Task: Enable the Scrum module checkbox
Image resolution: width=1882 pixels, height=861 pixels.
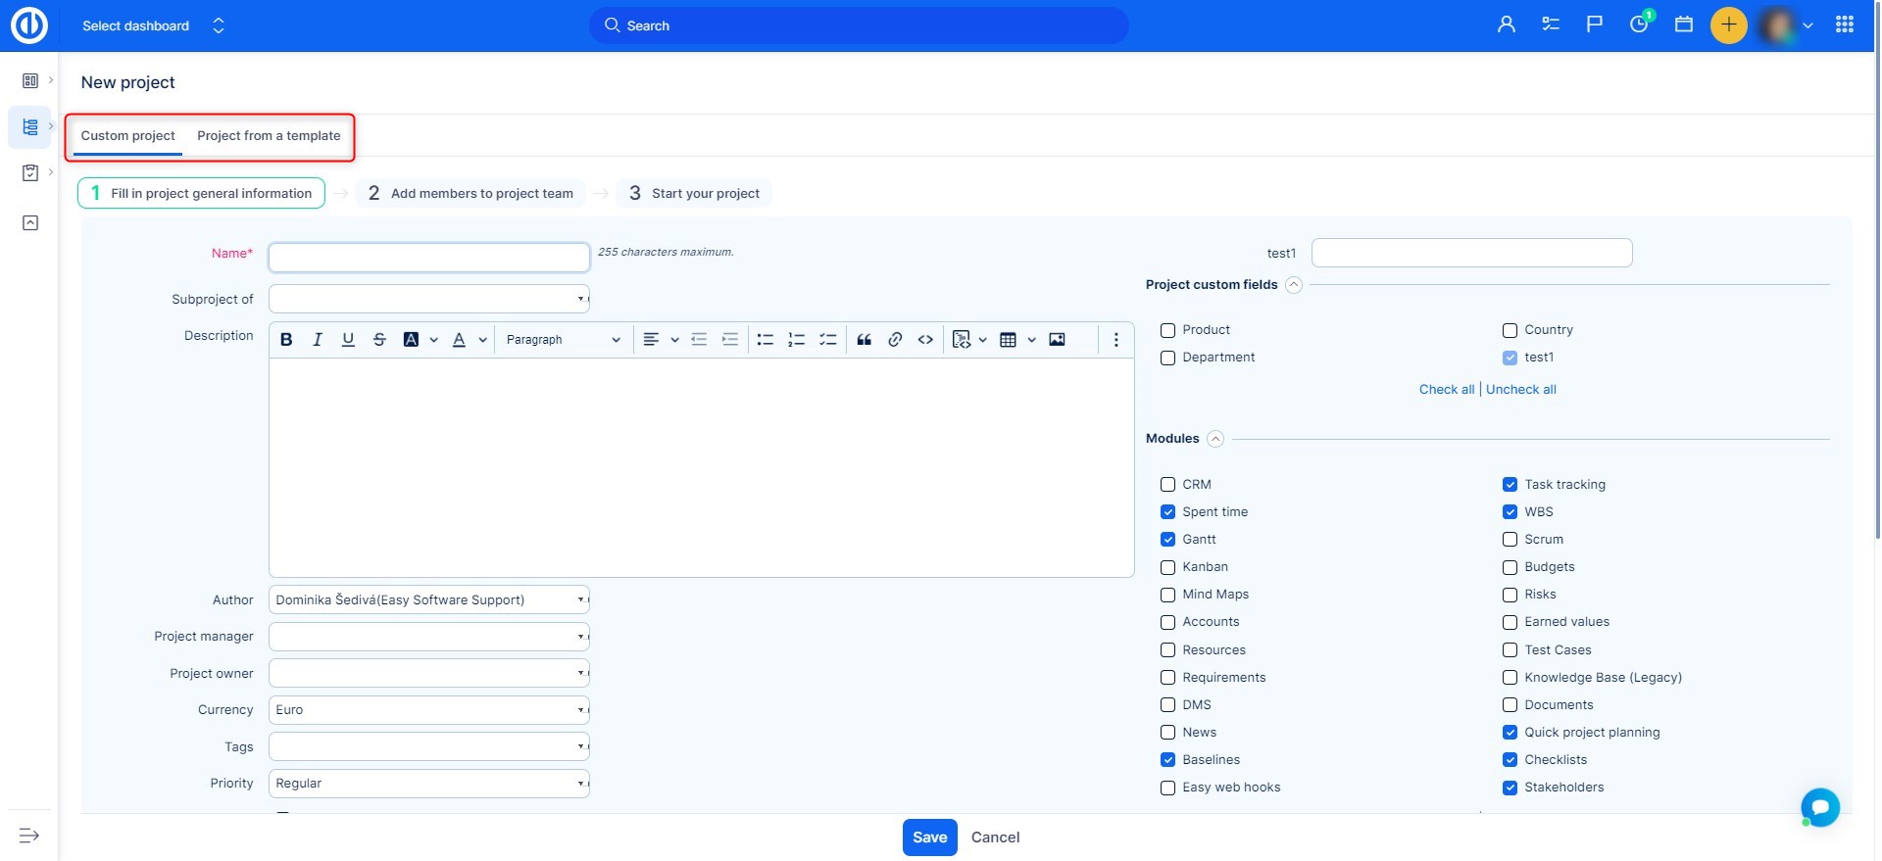Action: (1510, 540)
